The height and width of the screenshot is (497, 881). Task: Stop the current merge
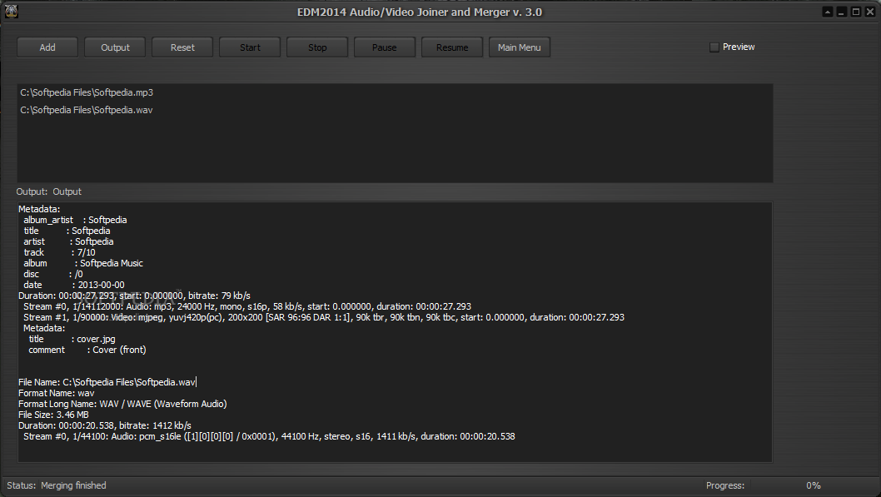pos(317,47)
